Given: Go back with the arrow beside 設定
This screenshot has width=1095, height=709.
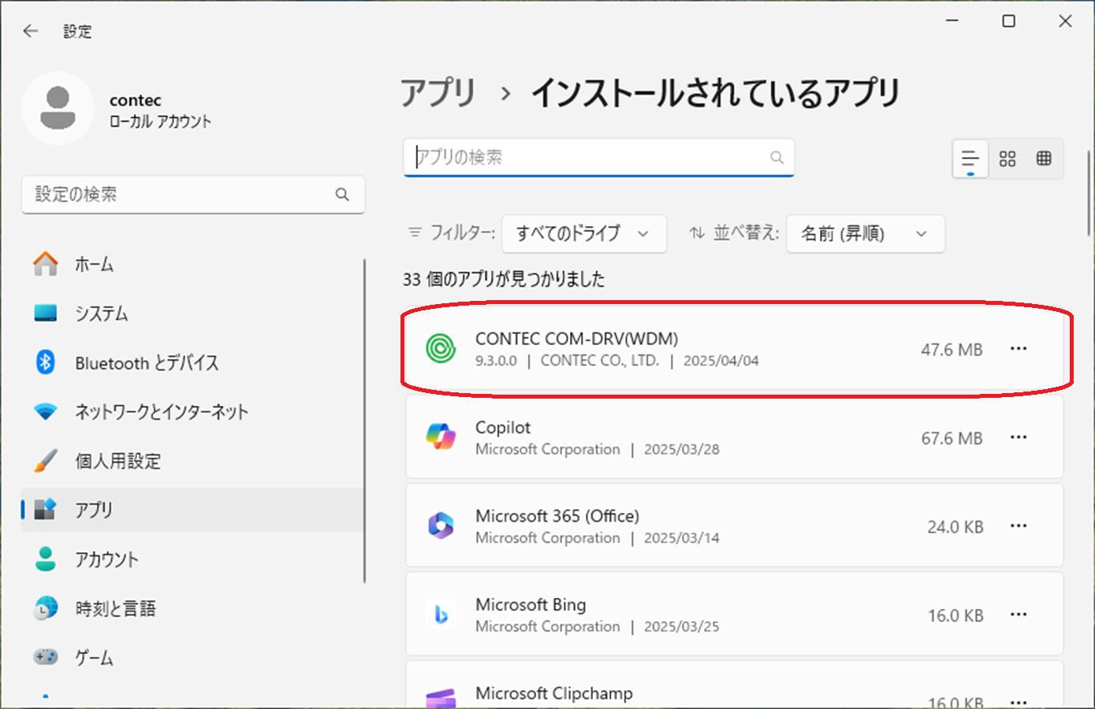Looking at the screenshot, I should [30, 31].
